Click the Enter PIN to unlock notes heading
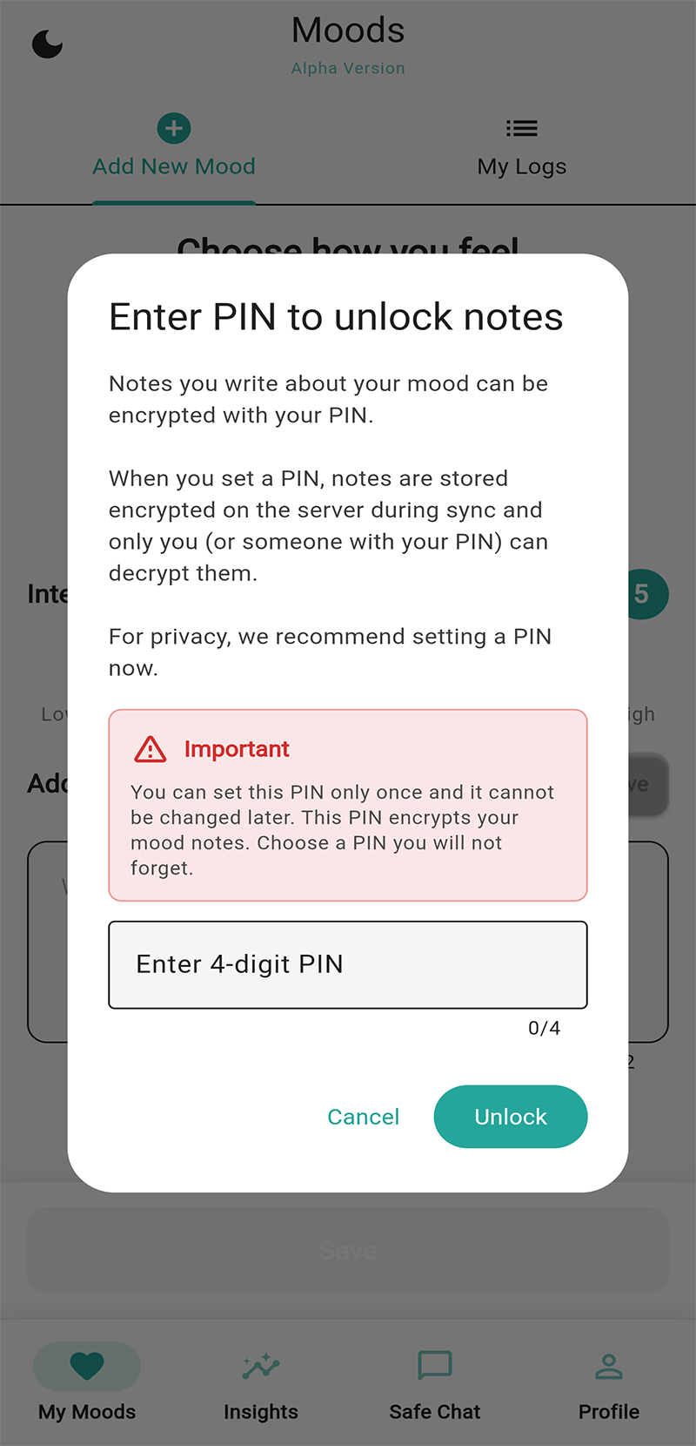The width and height of the screenshot is (696, 1446). 336,316
